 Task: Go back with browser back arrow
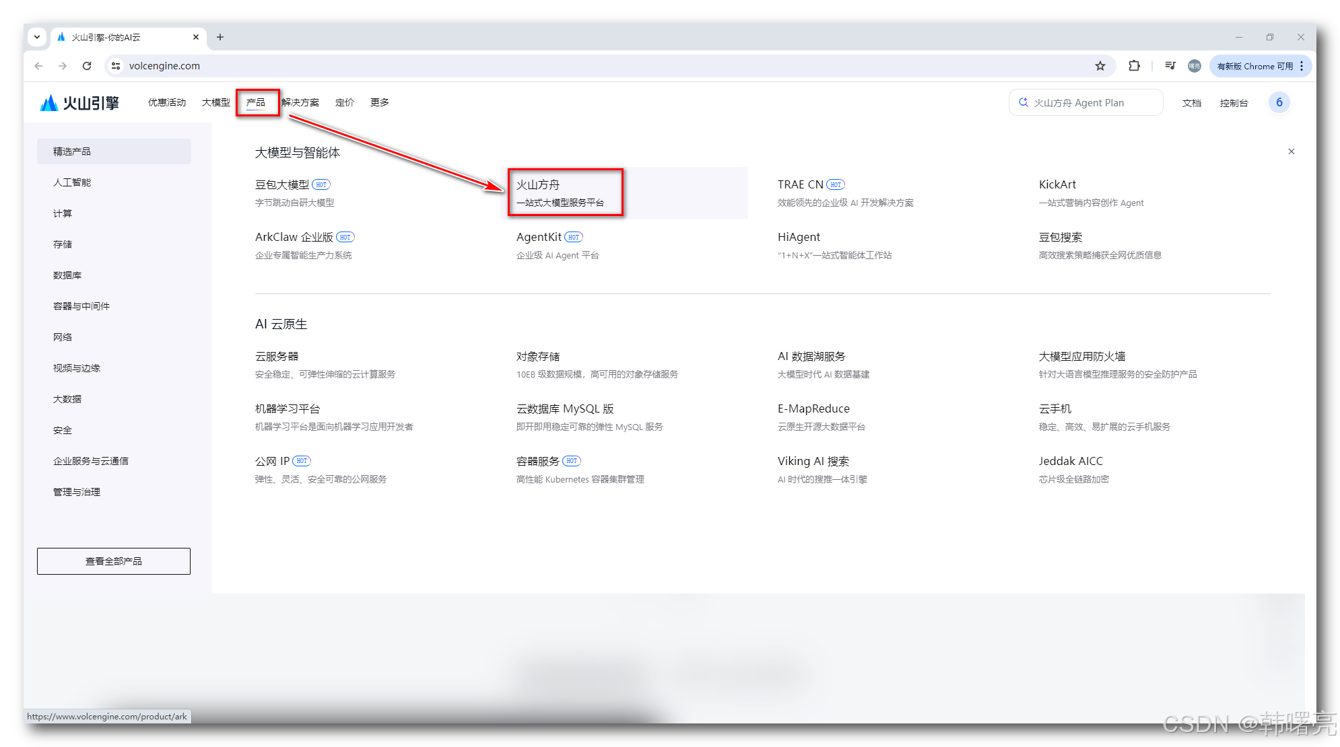(38, 66)
